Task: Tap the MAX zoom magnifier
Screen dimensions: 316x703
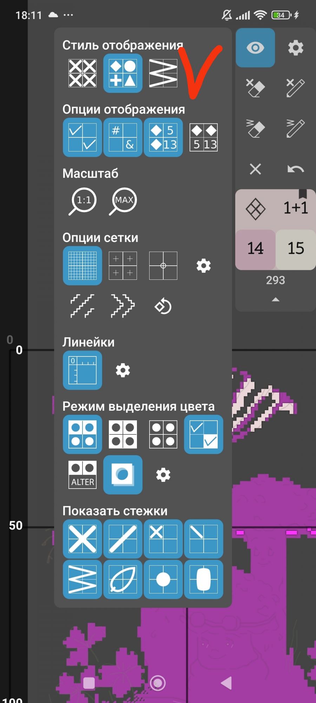Action: [123, 201]
